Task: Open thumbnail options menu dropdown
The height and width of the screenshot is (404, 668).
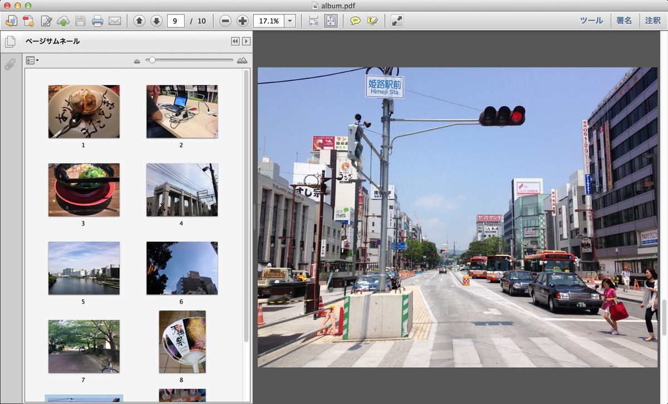Action: (x=32, y=60)
